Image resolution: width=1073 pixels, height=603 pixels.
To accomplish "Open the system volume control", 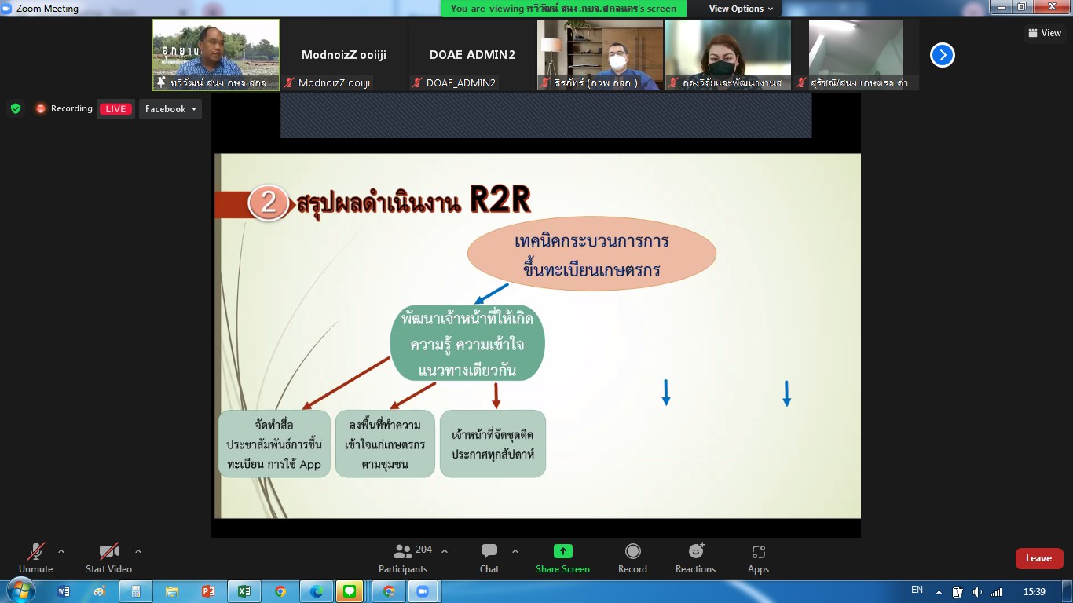I will pyautogui.click(x=977, y=592).
